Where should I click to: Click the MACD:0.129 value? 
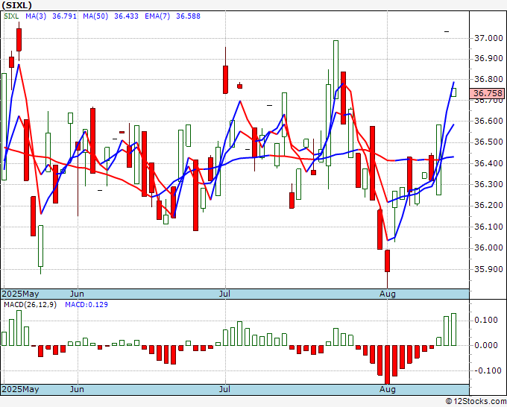pos(86,305)
